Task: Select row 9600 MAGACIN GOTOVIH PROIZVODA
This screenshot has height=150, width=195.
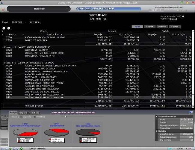Action: (x=99, y=89)
